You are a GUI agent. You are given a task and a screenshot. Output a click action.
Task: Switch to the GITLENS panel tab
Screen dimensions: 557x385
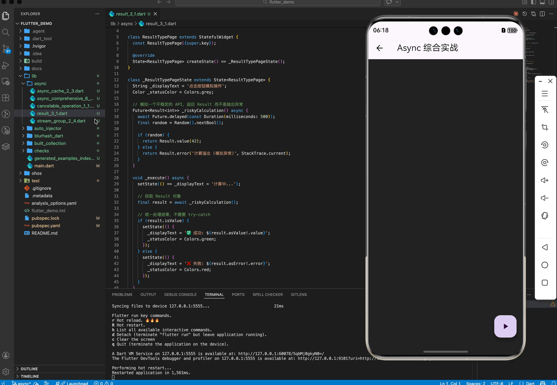coord(299,295)
